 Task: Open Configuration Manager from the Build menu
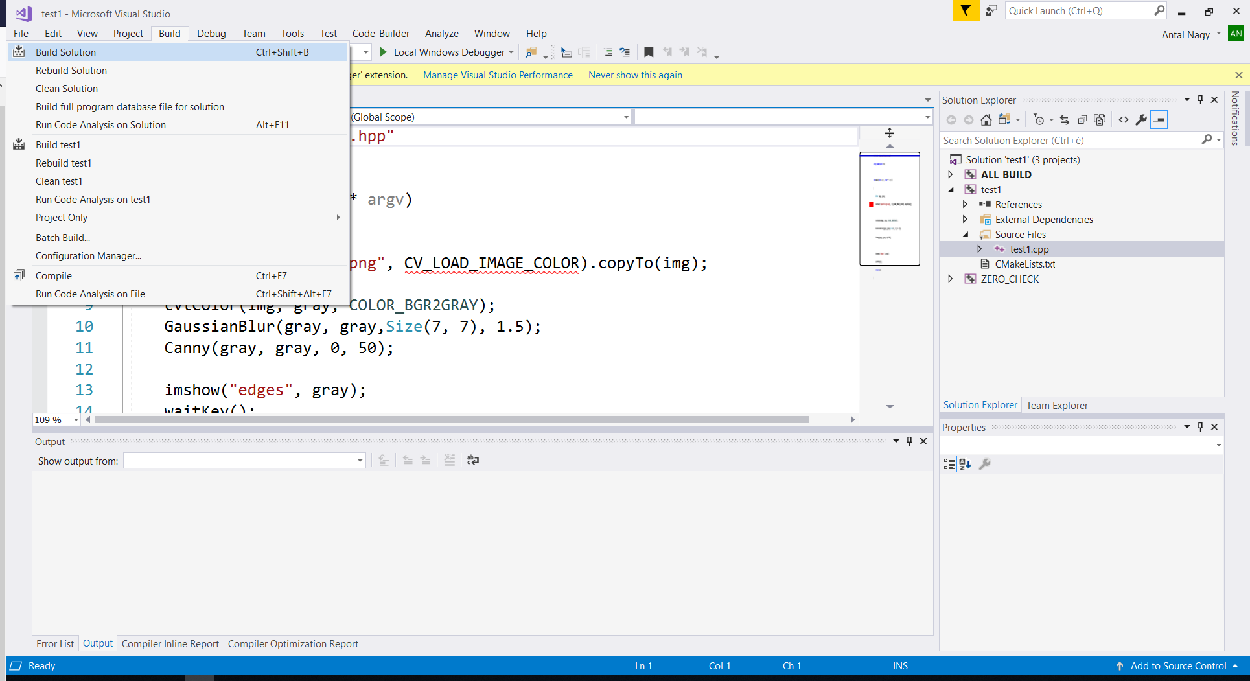(x=177, y=256)
